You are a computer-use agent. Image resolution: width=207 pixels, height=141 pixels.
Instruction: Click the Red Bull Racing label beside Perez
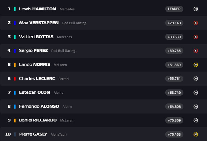click(x=63, y=51)
